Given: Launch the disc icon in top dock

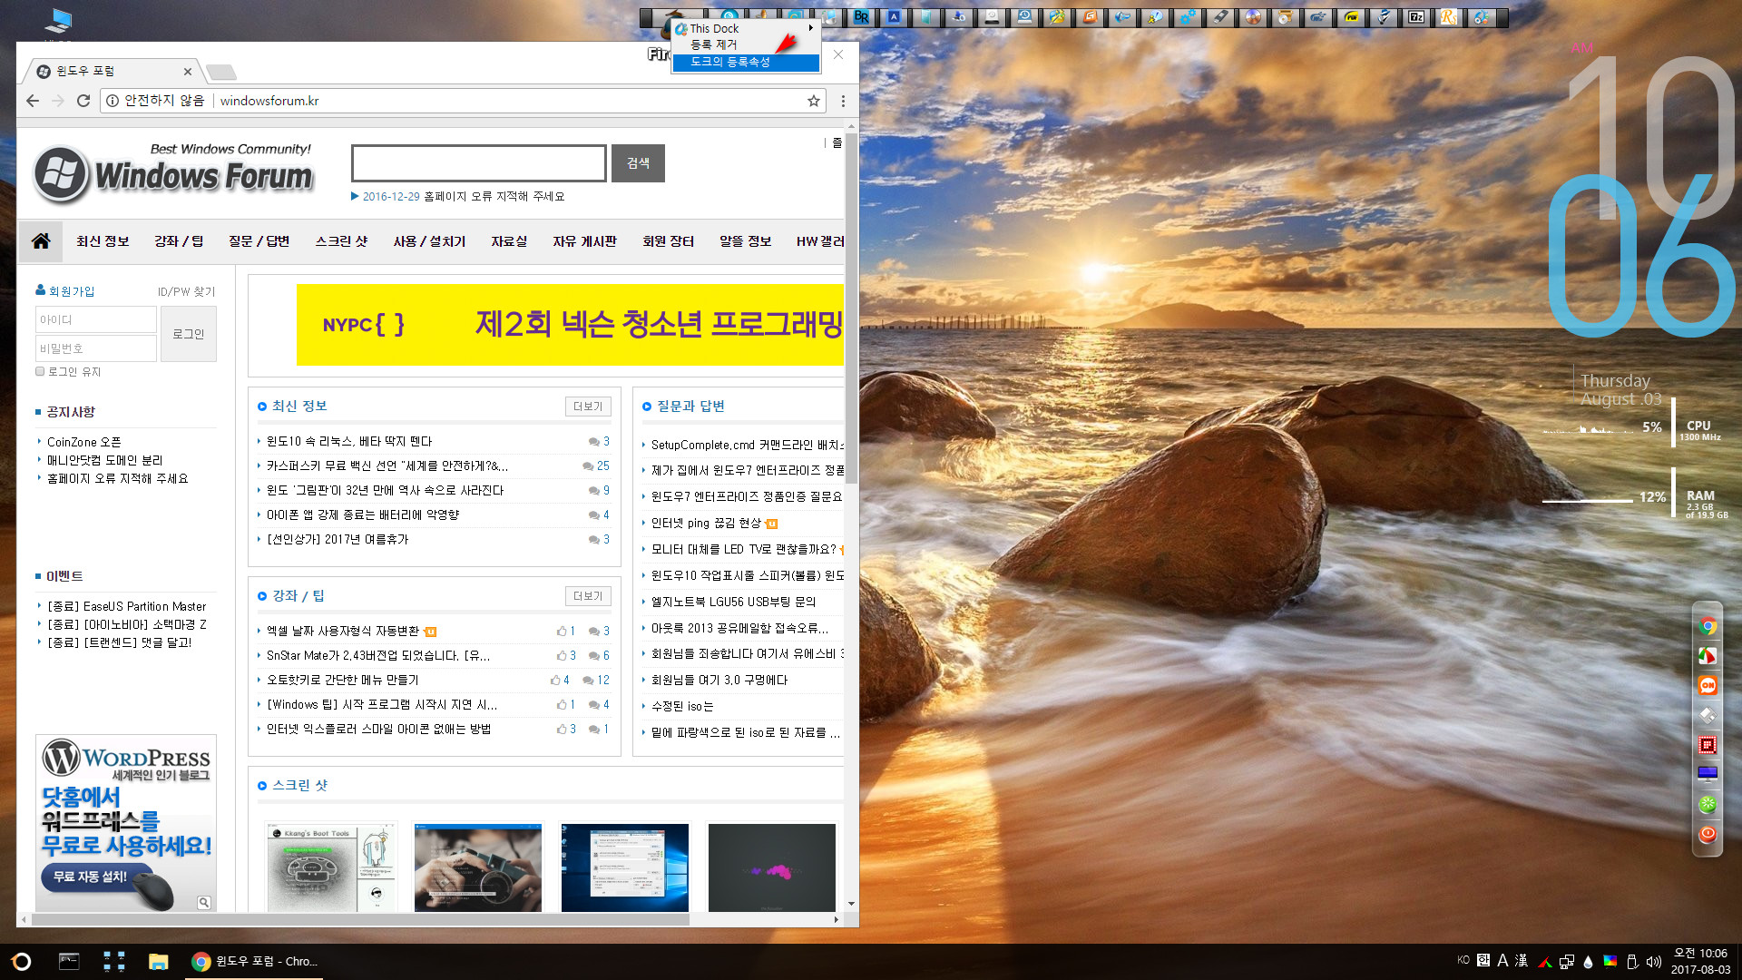Looking at the screenshot, I should (x=1253, y=17).
